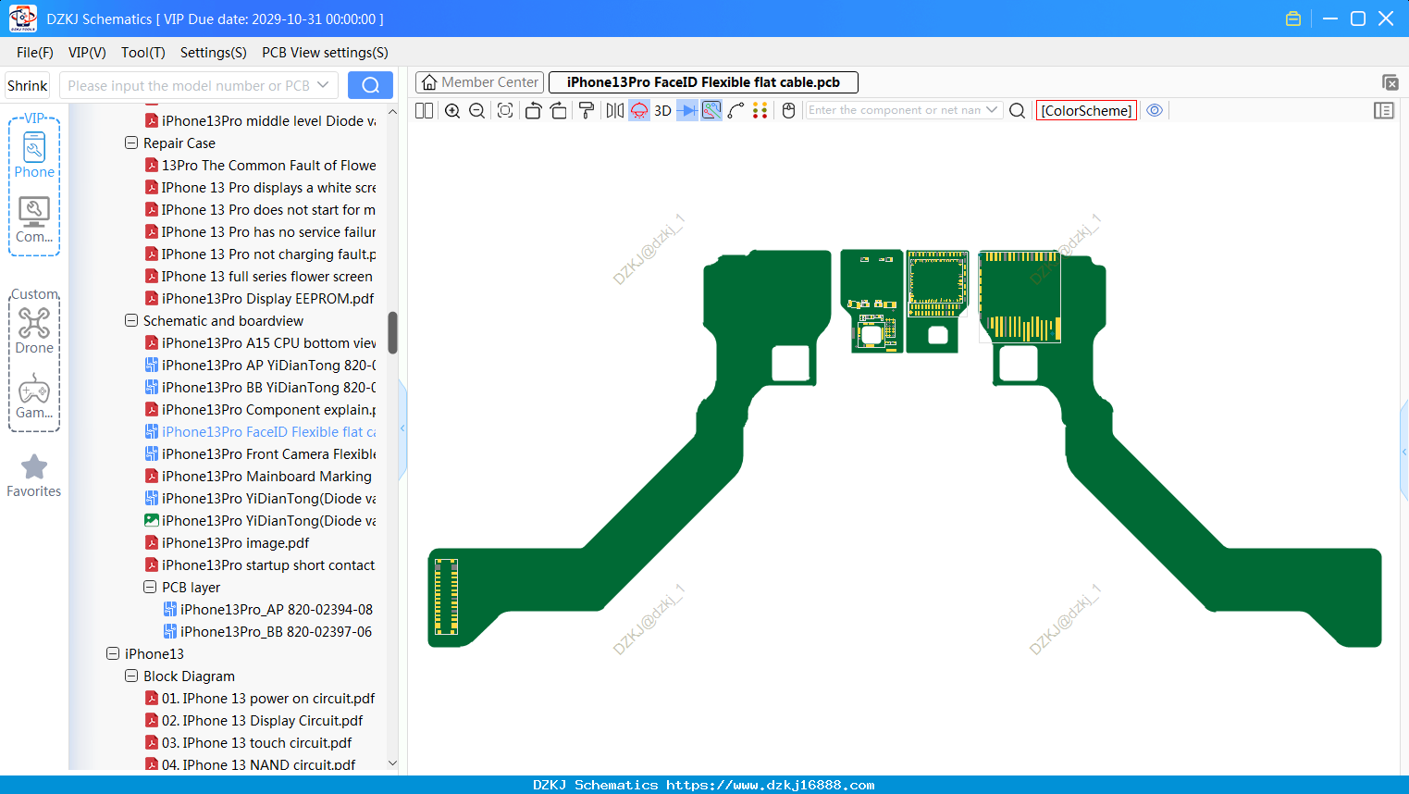Open the Tool(T) menu
Viewport: 1409px width, 794px height.
click(x=143, y=53)
